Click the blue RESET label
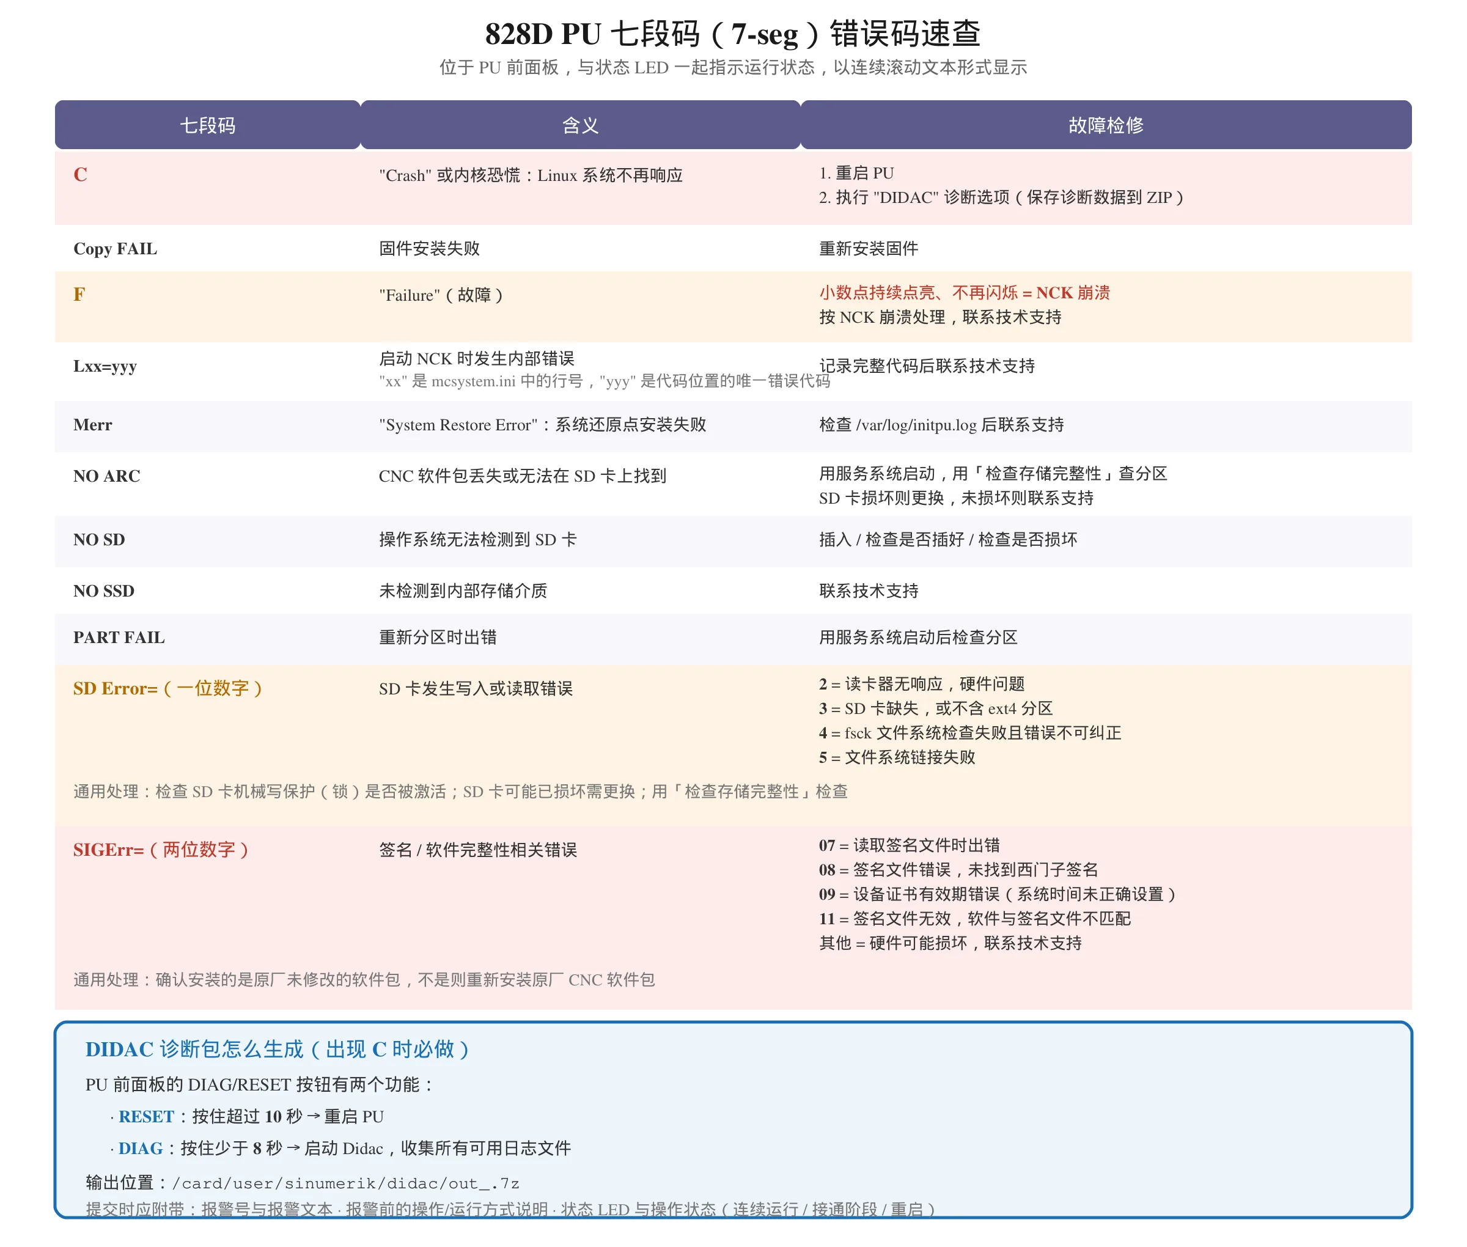Image resolution: width=1467 pixels, height=1247 pixels. pos(146,1116)
